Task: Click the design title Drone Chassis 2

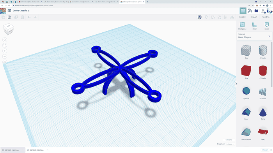Action: 21,11
